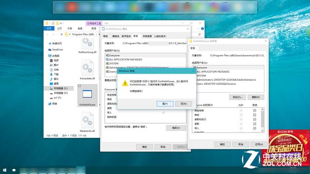Open File (文件) ribbon tab
Image resolution: width=310 pixels, height=174 pixels.
[x=49, y=29]
